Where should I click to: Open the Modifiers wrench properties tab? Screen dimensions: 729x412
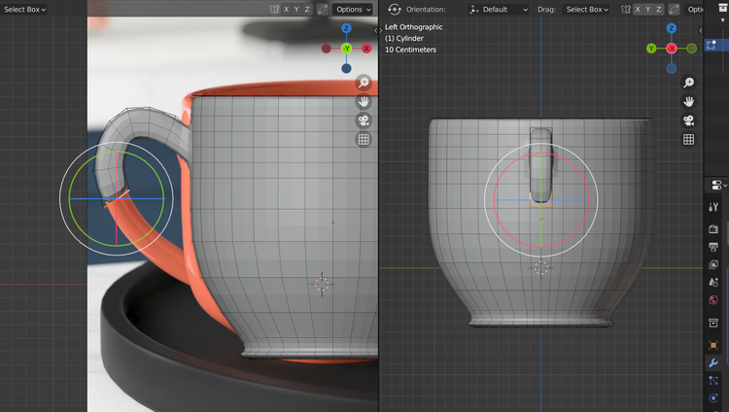[x=713, y=362]
